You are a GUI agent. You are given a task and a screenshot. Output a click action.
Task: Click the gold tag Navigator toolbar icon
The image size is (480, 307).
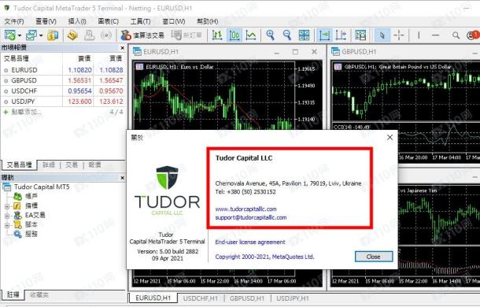[72, 35]
